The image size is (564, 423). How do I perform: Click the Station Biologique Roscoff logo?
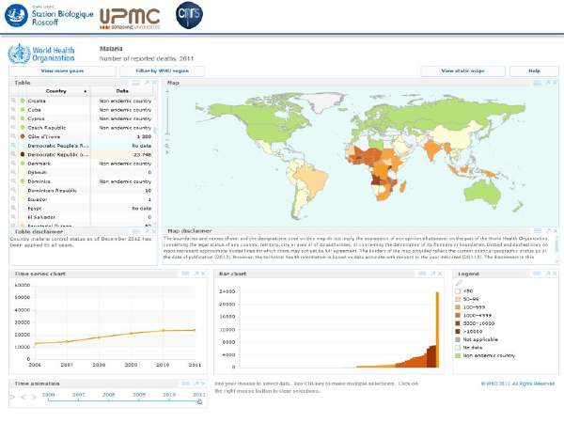[x=49, y=16]
